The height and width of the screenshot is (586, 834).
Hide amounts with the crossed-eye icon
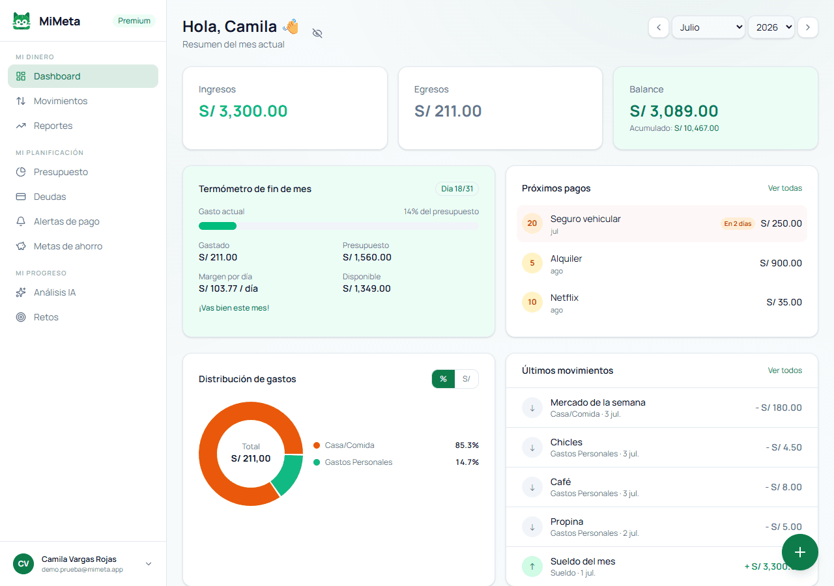tap(317, 33)
